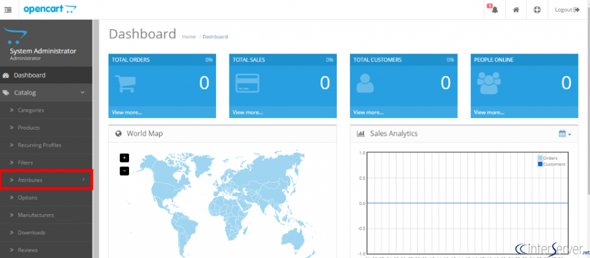Expand the Attributes submenu arrow

pos(83,180)
